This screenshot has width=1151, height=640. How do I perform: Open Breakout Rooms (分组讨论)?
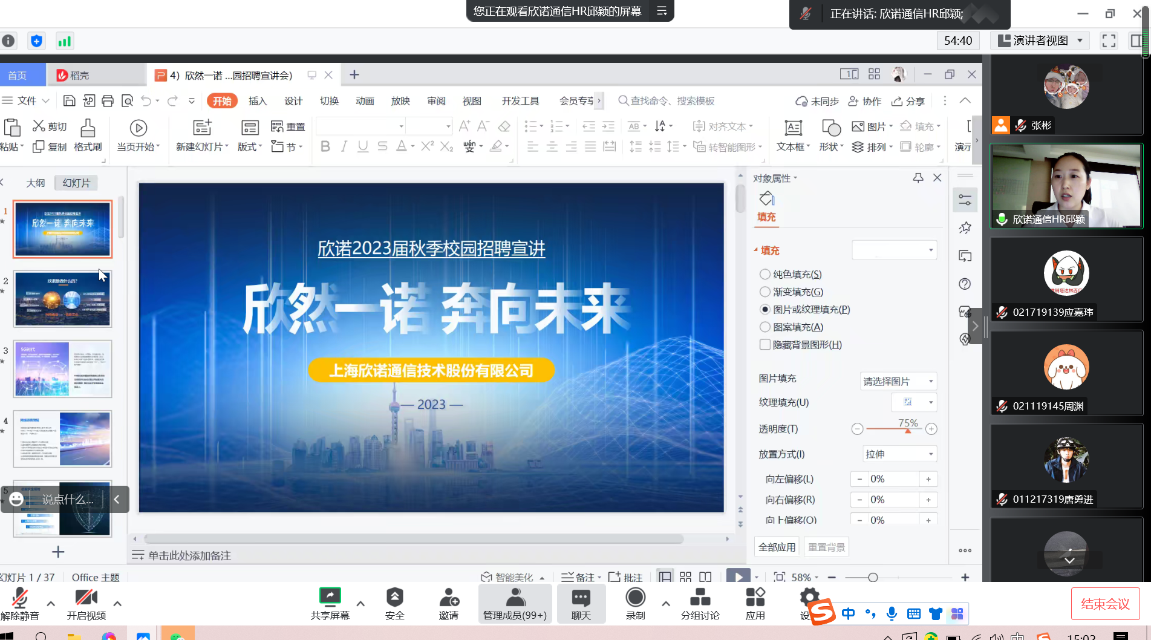700,604
